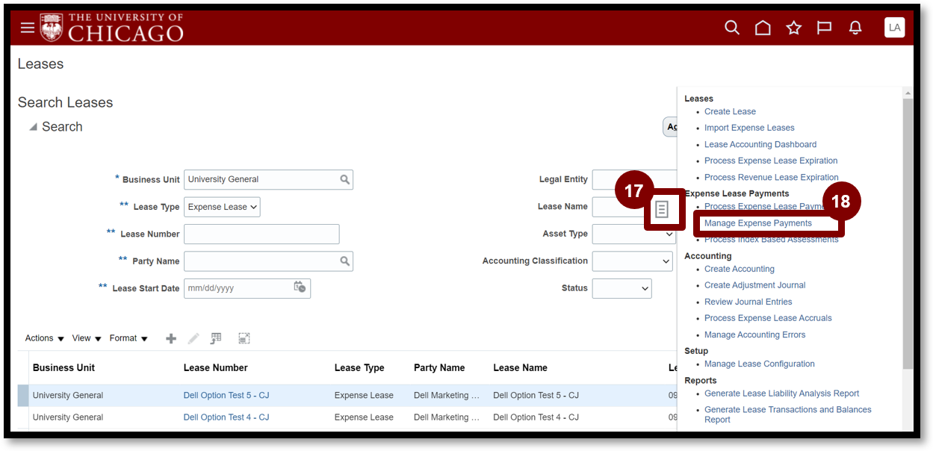Open the View menu
The height and width of the screenshot is (451, 933).
[87, 338]
